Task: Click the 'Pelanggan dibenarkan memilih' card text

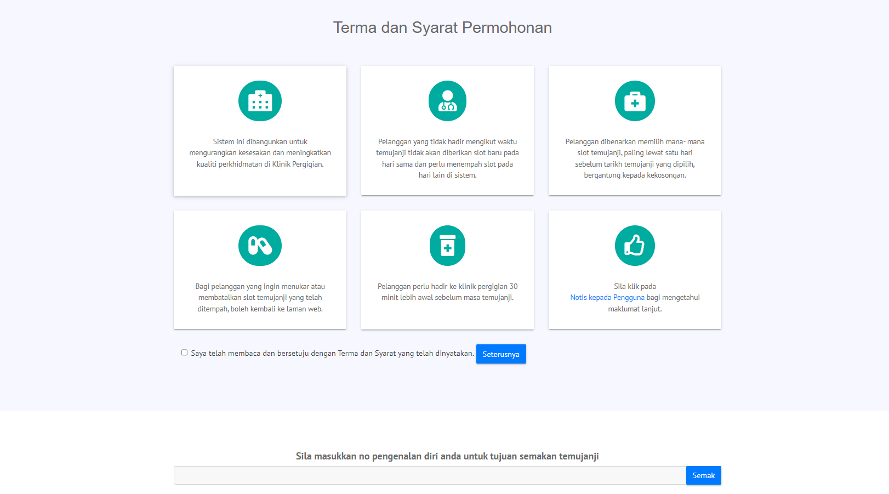Action: (635, 158)
